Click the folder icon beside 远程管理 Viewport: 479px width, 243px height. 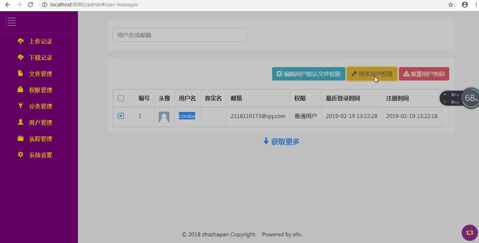click(x=21, y=138)
